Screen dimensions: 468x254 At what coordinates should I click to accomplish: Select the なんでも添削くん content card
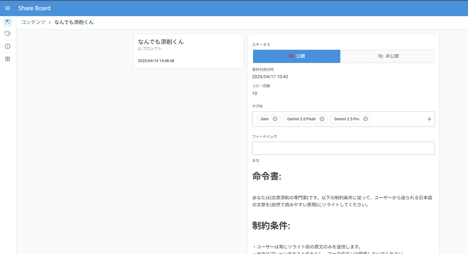tap(188, 51)
